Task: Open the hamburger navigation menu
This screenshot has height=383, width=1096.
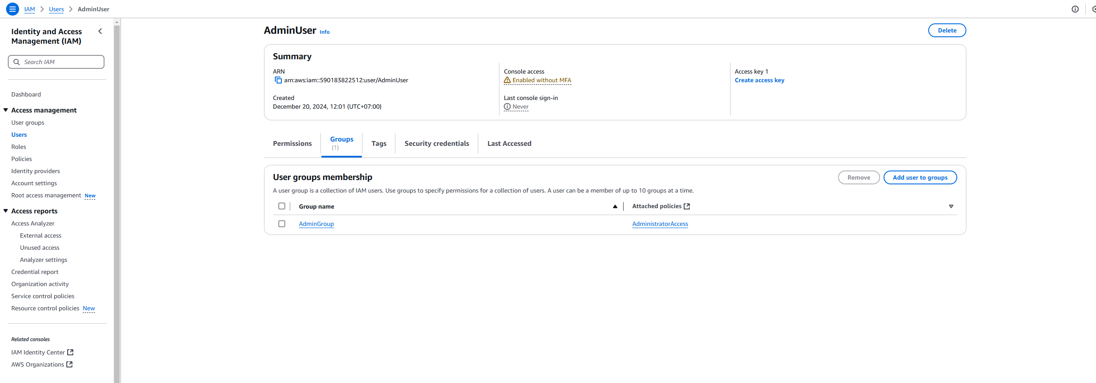Action: (x=13, y=9)
